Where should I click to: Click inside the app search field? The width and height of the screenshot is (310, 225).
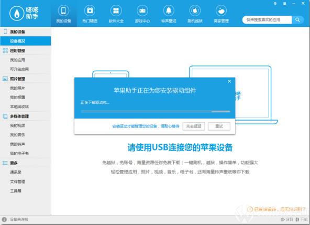click(x=267, y=20)
